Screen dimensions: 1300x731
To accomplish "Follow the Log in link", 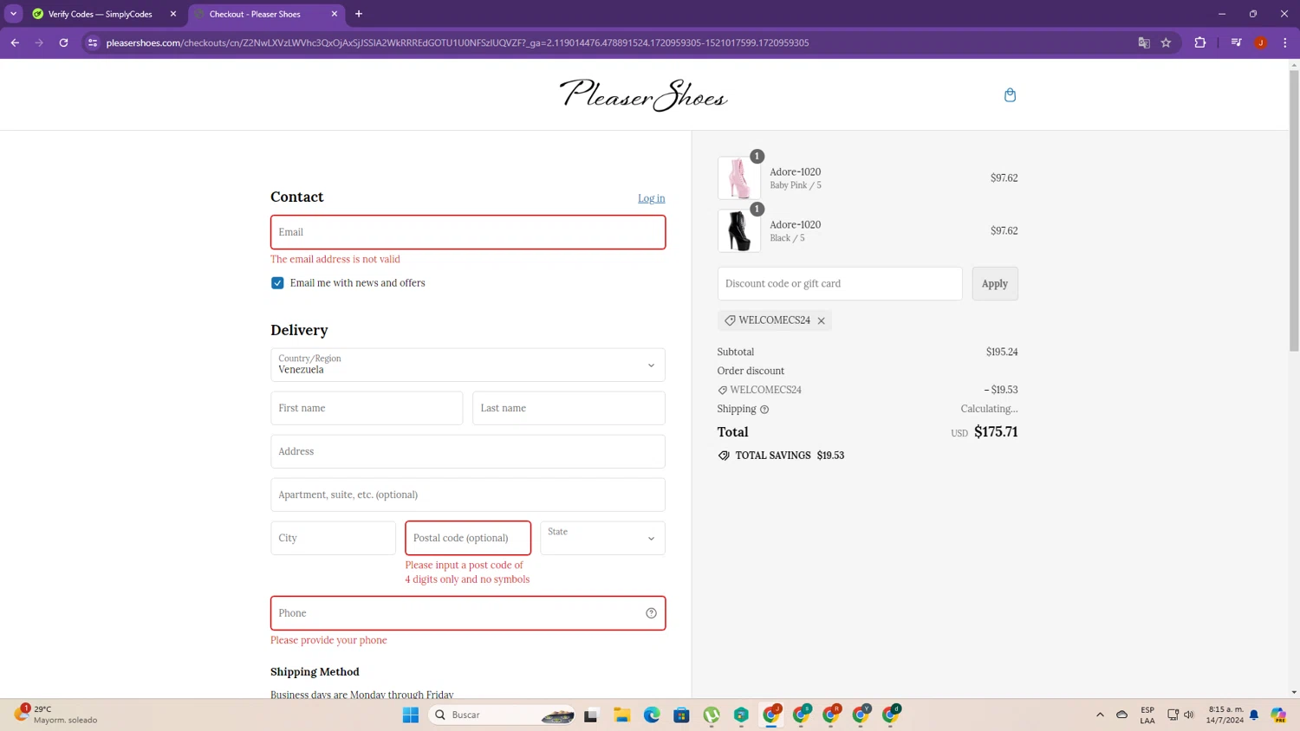I will click(652, 198).
